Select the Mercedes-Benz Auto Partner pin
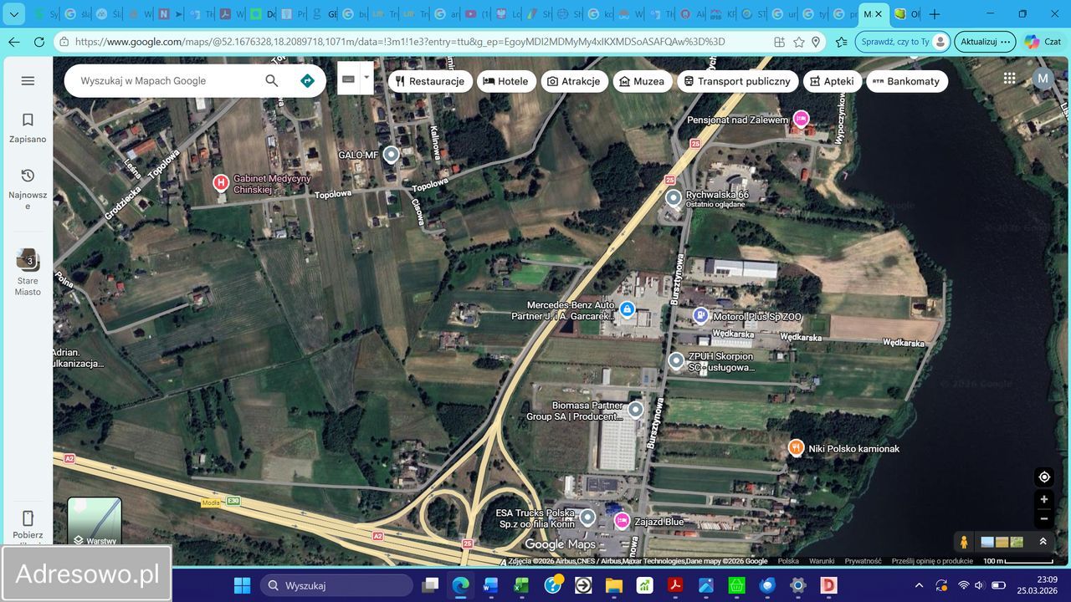This screenshot has height=602, width=1071. coord(627,310)
